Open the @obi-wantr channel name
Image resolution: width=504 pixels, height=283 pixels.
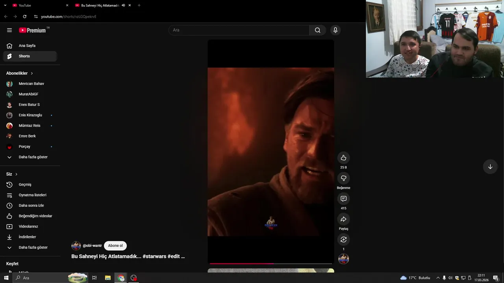click(92, 246)
